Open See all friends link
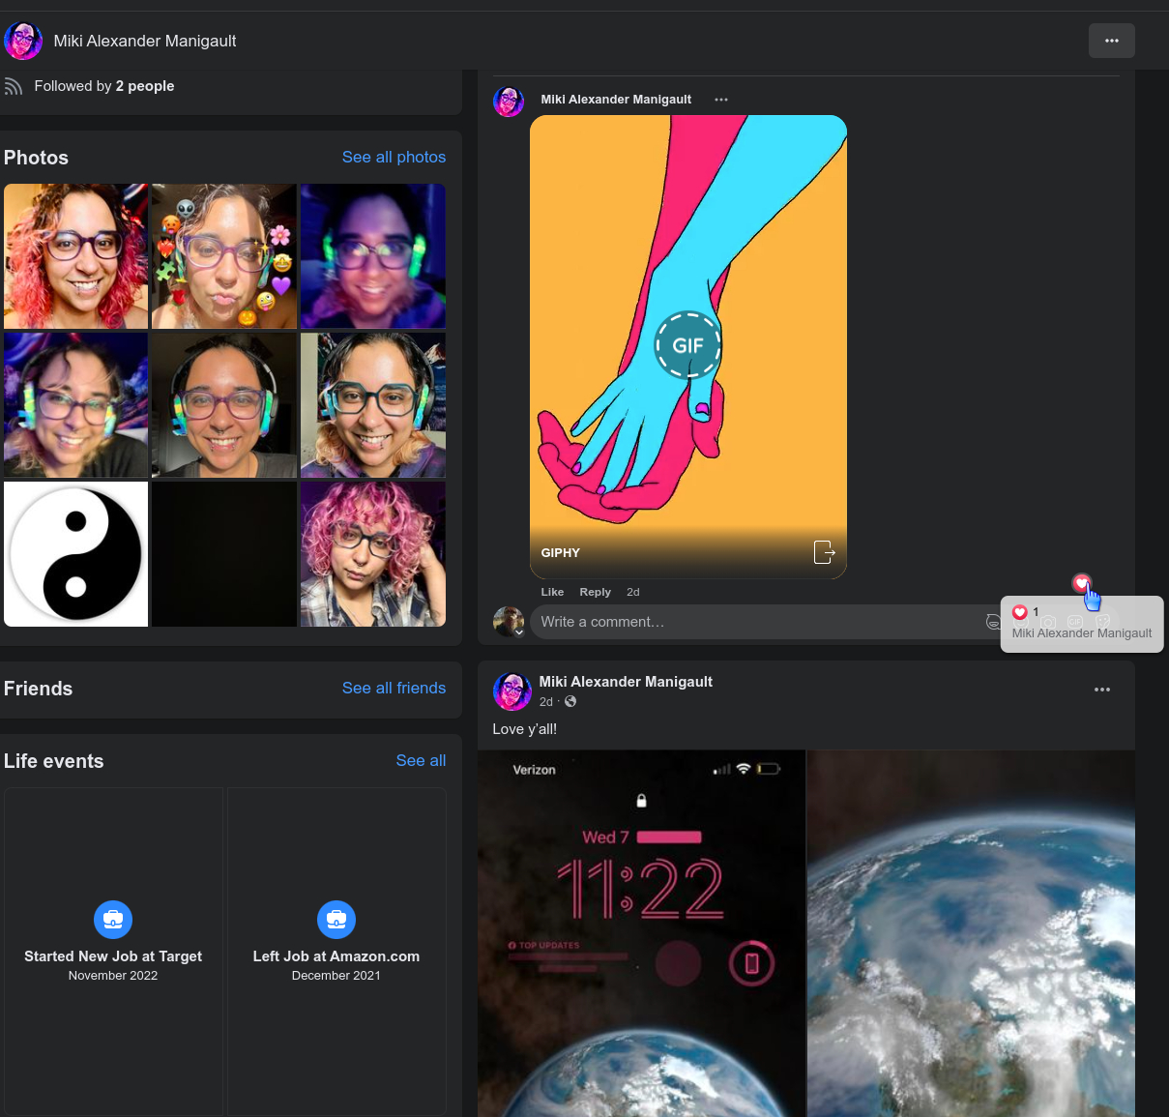1169x1117 pixels. 394,688
